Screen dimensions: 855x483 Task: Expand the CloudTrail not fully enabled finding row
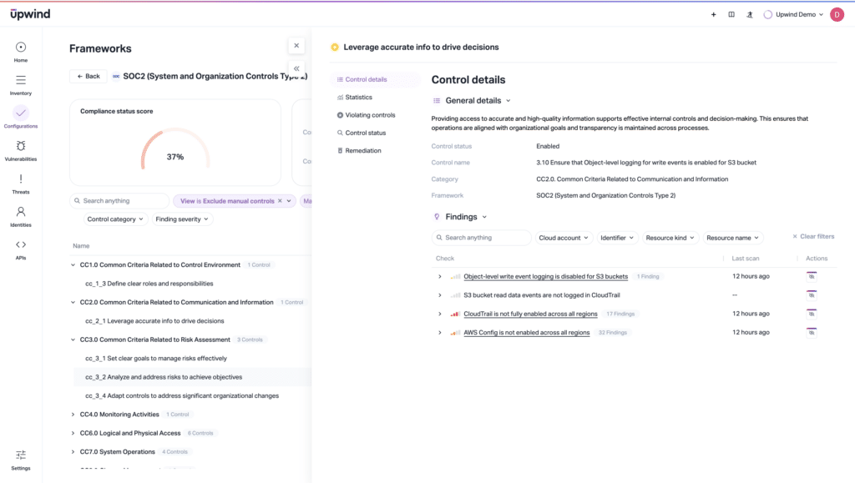point(440,314)
